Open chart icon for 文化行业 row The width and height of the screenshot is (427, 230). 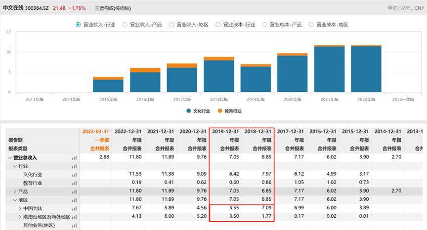(x=75, y=174)
